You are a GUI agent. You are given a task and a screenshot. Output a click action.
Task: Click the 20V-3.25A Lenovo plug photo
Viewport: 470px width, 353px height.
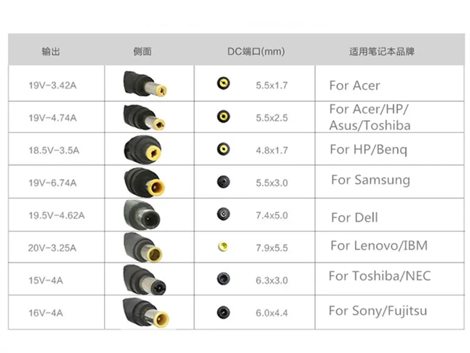(x=145, y=247)
